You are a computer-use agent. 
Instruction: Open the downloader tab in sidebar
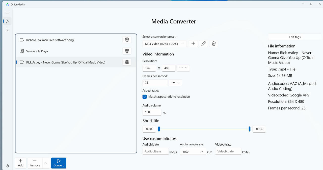(7, 30)
